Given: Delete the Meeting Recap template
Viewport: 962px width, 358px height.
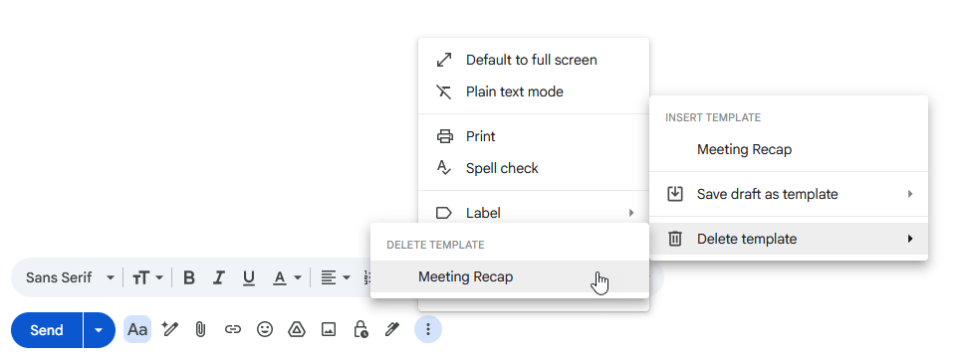Looking at the screenshot, I should tap(509, 277).
